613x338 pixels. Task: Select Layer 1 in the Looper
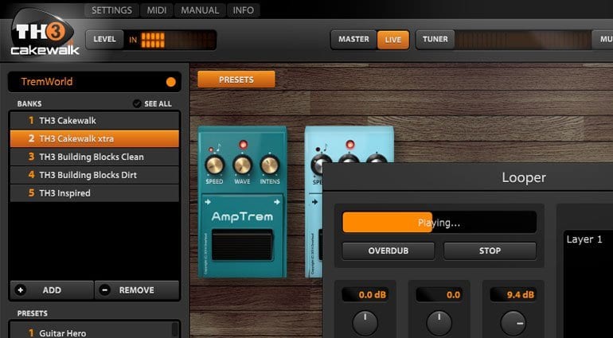pos(584,239)
